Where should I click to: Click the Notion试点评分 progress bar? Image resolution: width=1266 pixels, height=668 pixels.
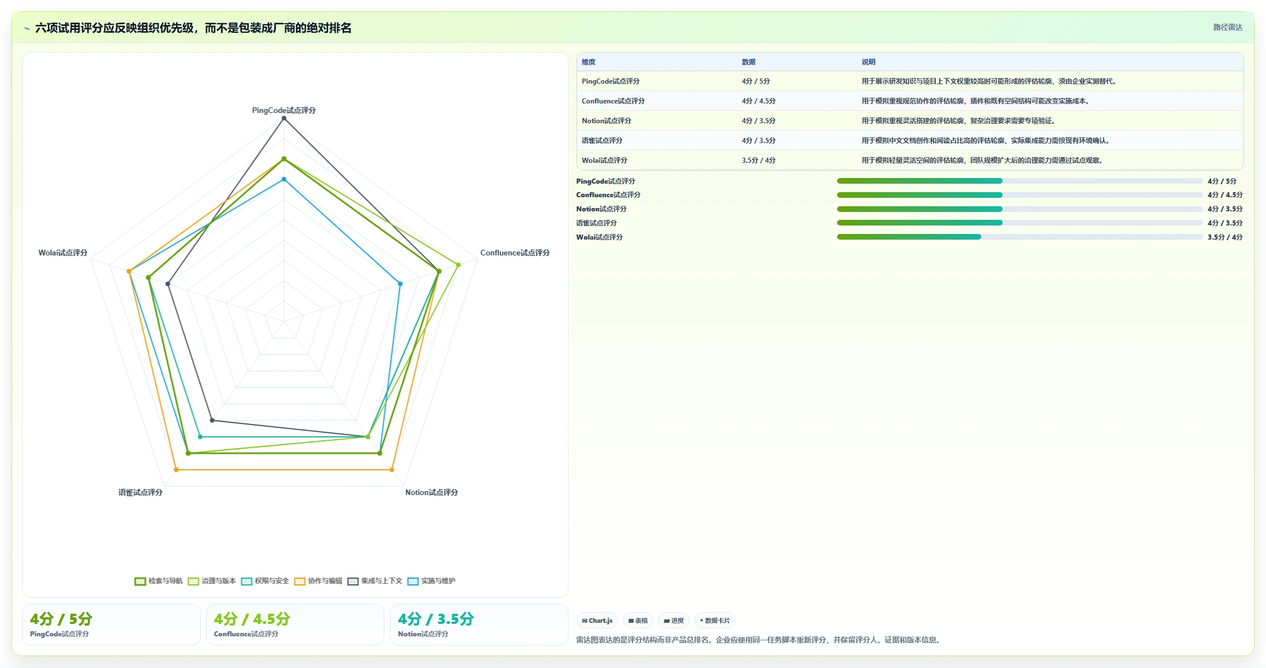pos(1020,209)
